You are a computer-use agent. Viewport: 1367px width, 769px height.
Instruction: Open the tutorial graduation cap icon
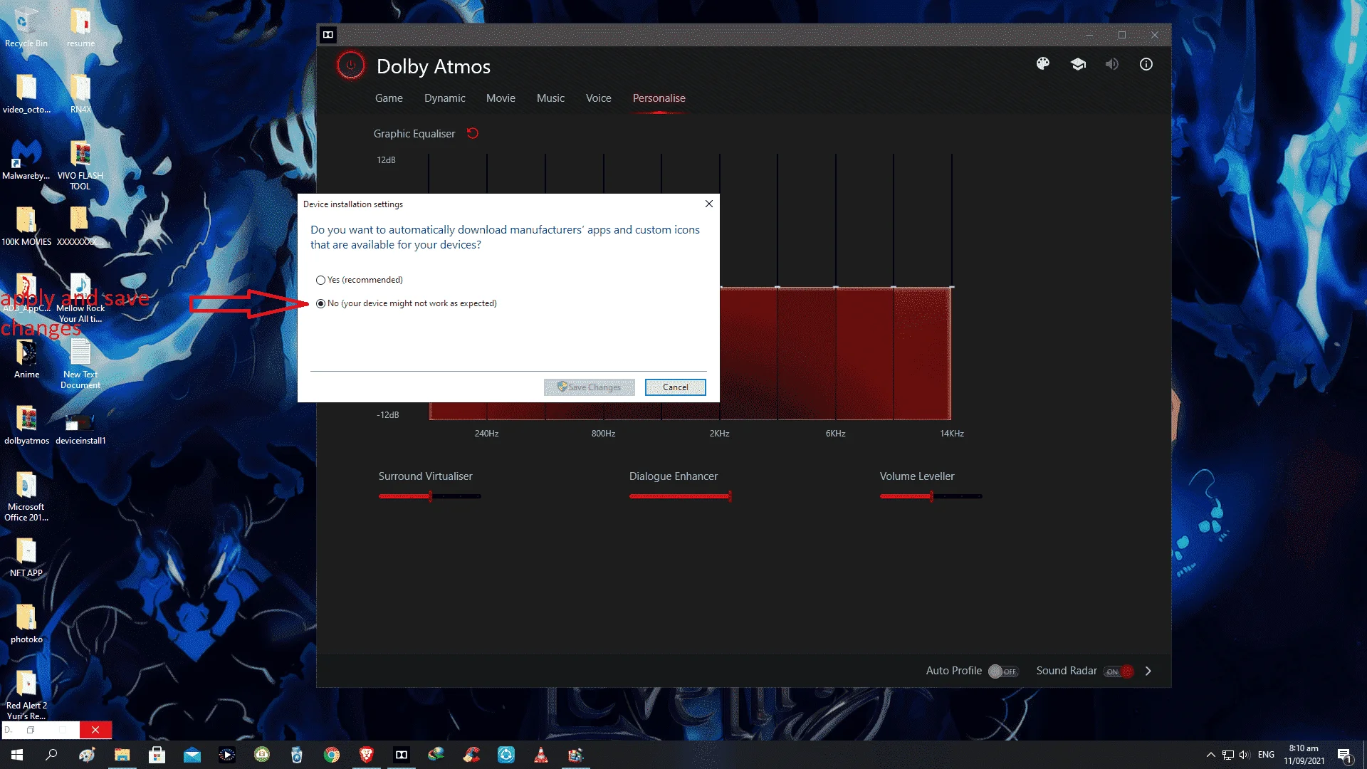[1078, 64]
